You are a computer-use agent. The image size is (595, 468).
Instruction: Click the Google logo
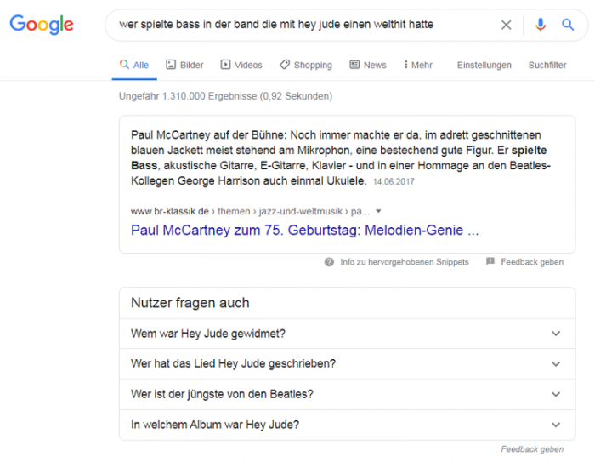42,25
